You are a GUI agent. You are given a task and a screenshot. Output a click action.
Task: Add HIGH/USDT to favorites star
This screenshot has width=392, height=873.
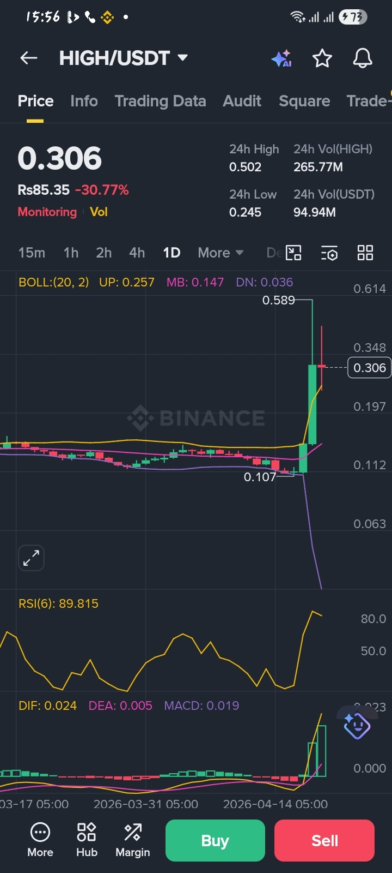(x=322, y=58)
